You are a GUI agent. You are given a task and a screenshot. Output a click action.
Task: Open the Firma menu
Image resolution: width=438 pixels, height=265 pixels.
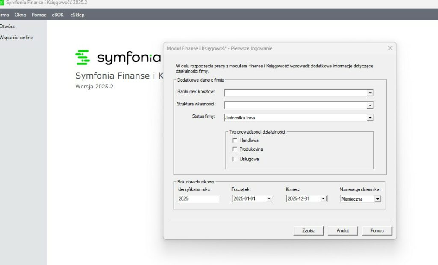pyautogui.click(x=4, y=15)
